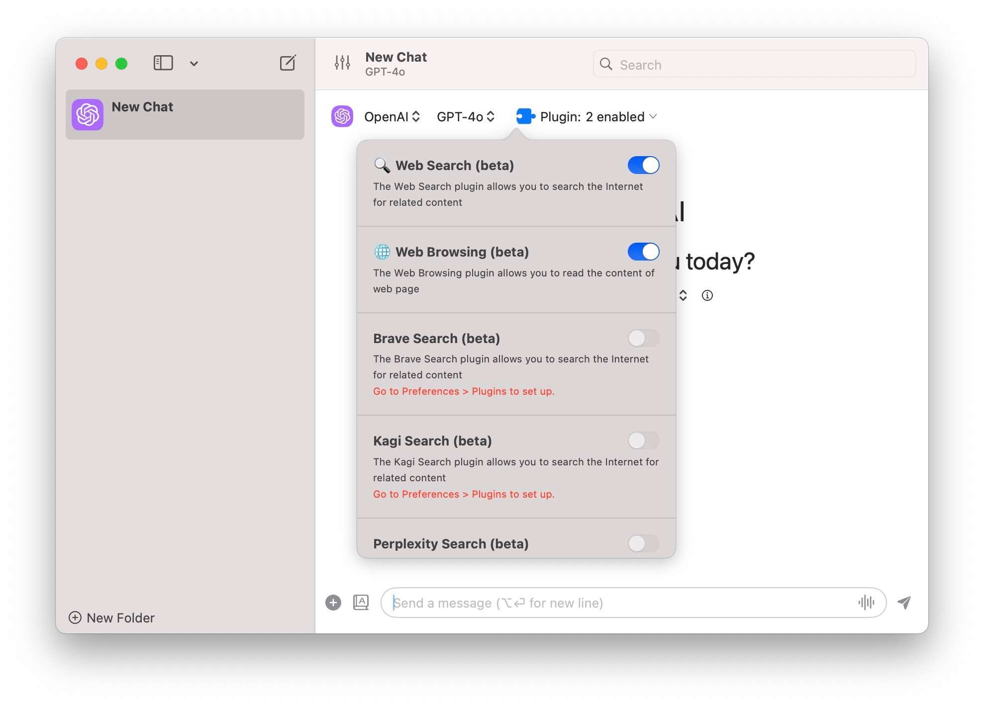Focus the Search field
984x707 pixels.
(754, 64)
